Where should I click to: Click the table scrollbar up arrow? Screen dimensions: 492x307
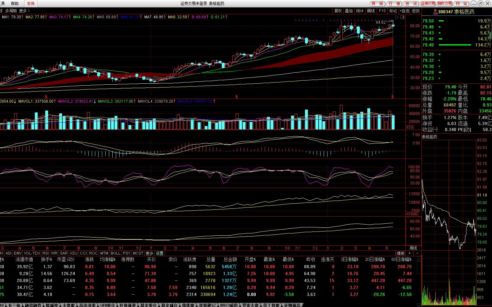pyautogui.click(x=420, y=259)
